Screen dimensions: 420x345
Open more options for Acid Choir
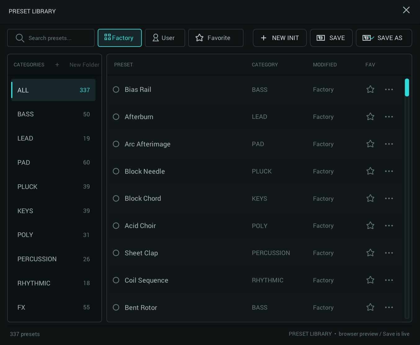[389, 226]
